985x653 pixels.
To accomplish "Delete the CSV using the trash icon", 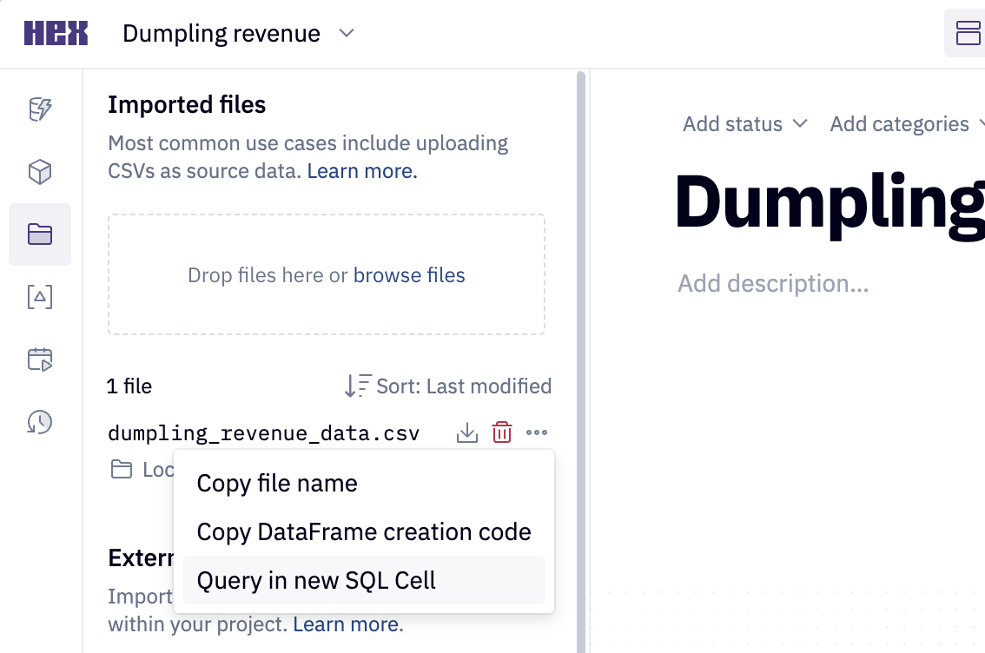I will click(501, 432).
